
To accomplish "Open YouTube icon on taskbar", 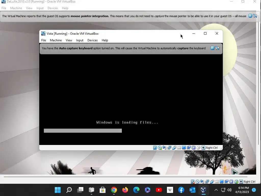I will (x=159, y=190).
